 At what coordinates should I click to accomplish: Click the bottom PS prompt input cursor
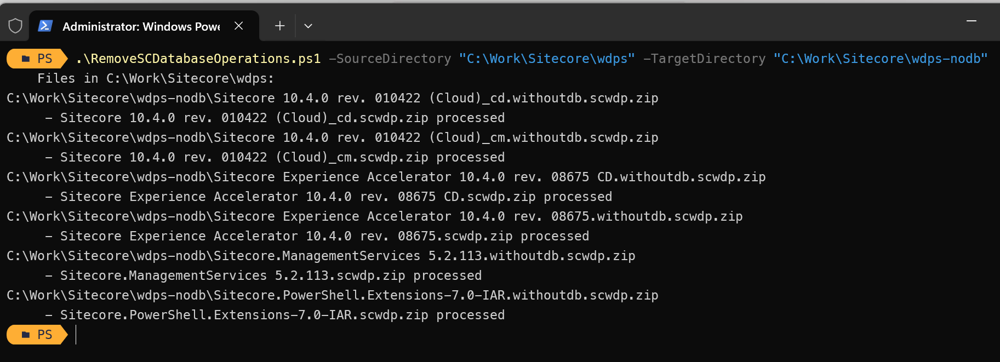coord(76,335)
